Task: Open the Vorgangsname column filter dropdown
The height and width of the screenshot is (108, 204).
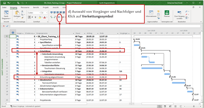Action: pyautogui.click(x=73, y=33)
